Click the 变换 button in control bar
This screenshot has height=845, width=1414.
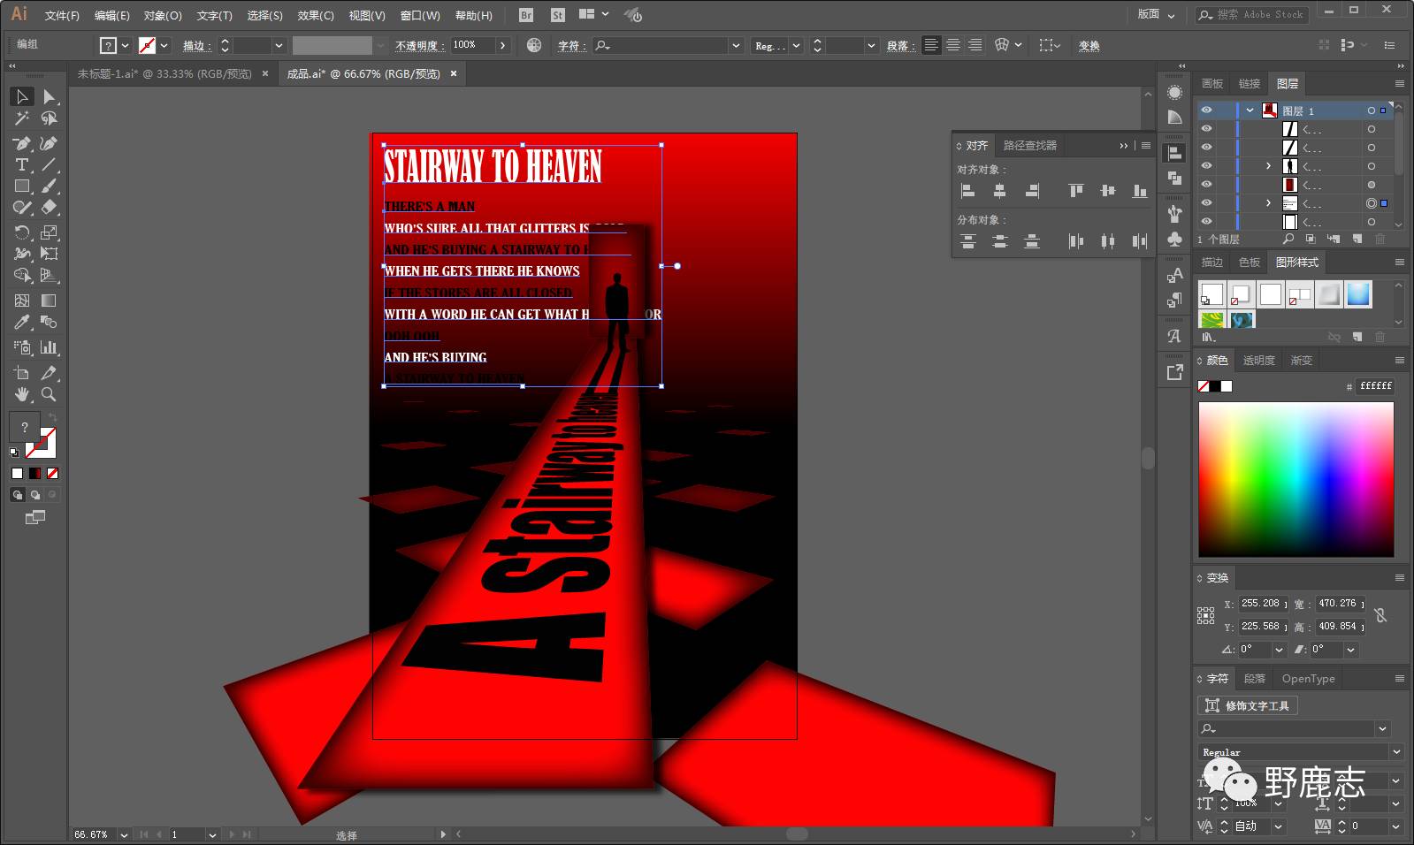(1089, 45)
